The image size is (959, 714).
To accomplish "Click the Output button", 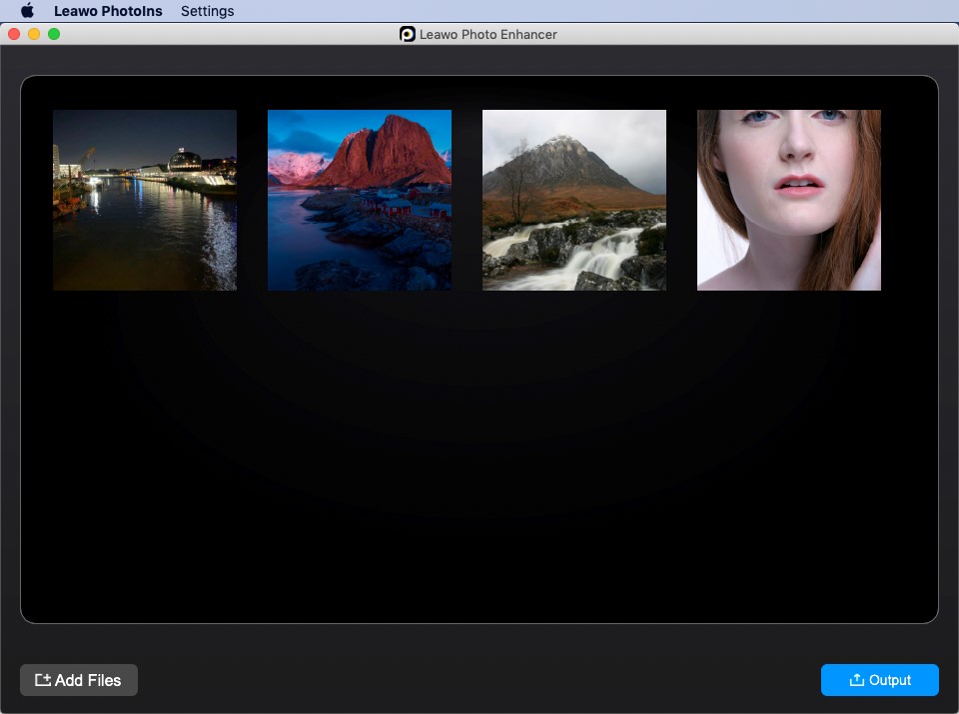I will tap(879, 680).
